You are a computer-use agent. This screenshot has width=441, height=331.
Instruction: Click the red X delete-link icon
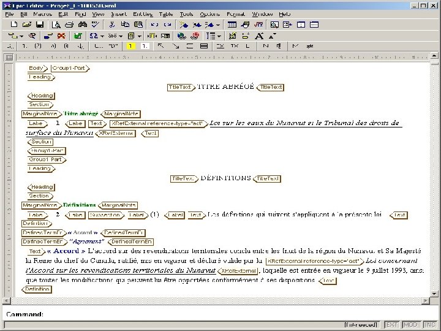tap(61, 36)
